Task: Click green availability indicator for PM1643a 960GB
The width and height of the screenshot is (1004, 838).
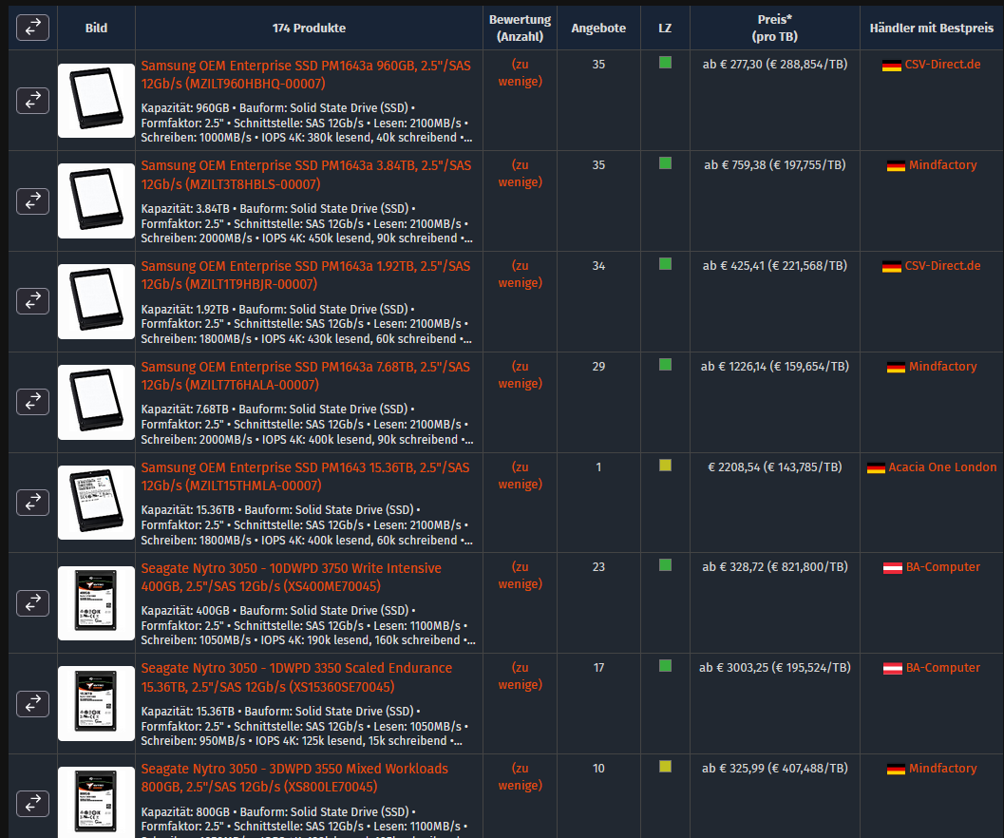Action: click(x=665, y=62)
